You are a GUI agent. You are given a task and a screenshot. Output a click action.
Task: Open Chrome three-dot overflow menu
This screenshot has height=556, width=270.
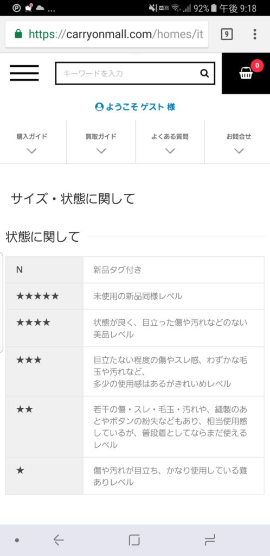point(255,34)
